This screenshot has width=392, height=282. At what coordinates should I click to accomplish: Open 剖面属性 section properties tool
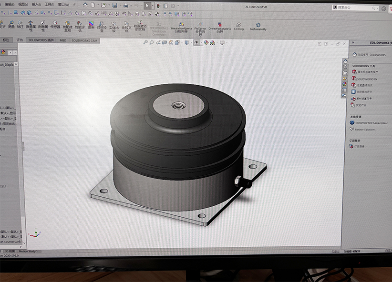[43, 26]
